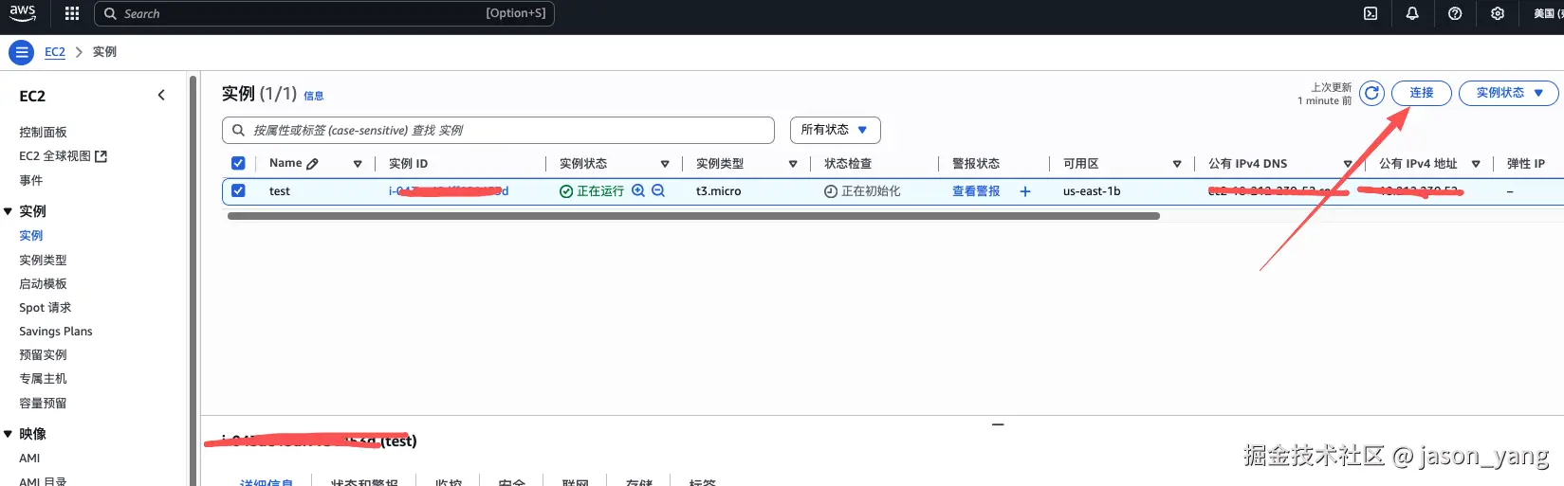Click the instance filter search box
The image size is (1564, 486).
click(x=498, y=130)
